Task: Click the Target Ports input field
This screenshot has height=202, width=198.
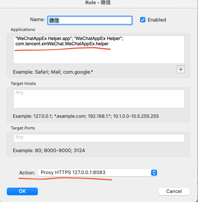Action: [x=99, y=138]
